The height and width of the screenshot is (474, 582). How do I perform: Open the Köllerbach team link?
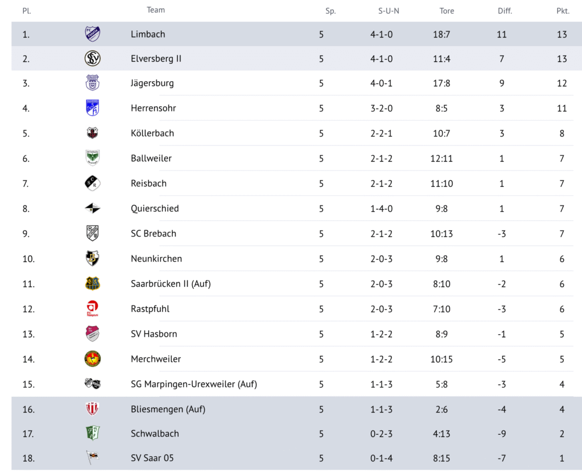[x=152, y=133]
